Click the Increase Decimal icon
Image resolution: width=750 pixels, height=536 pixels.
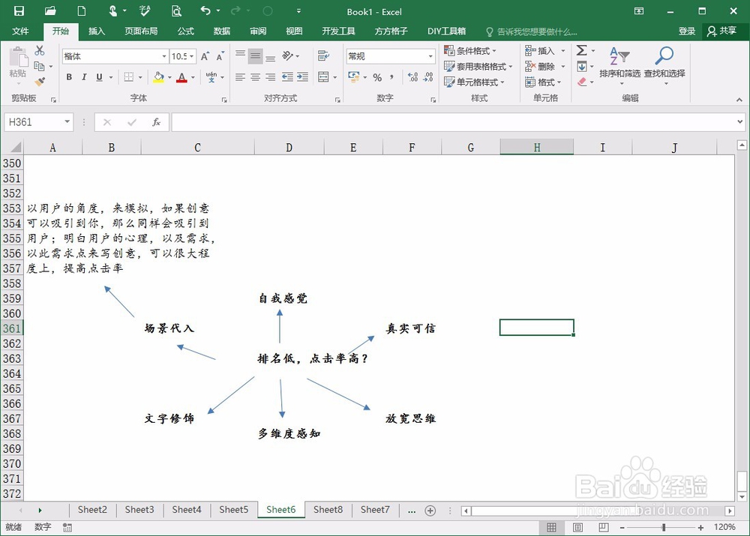click(x=412, y=77)
